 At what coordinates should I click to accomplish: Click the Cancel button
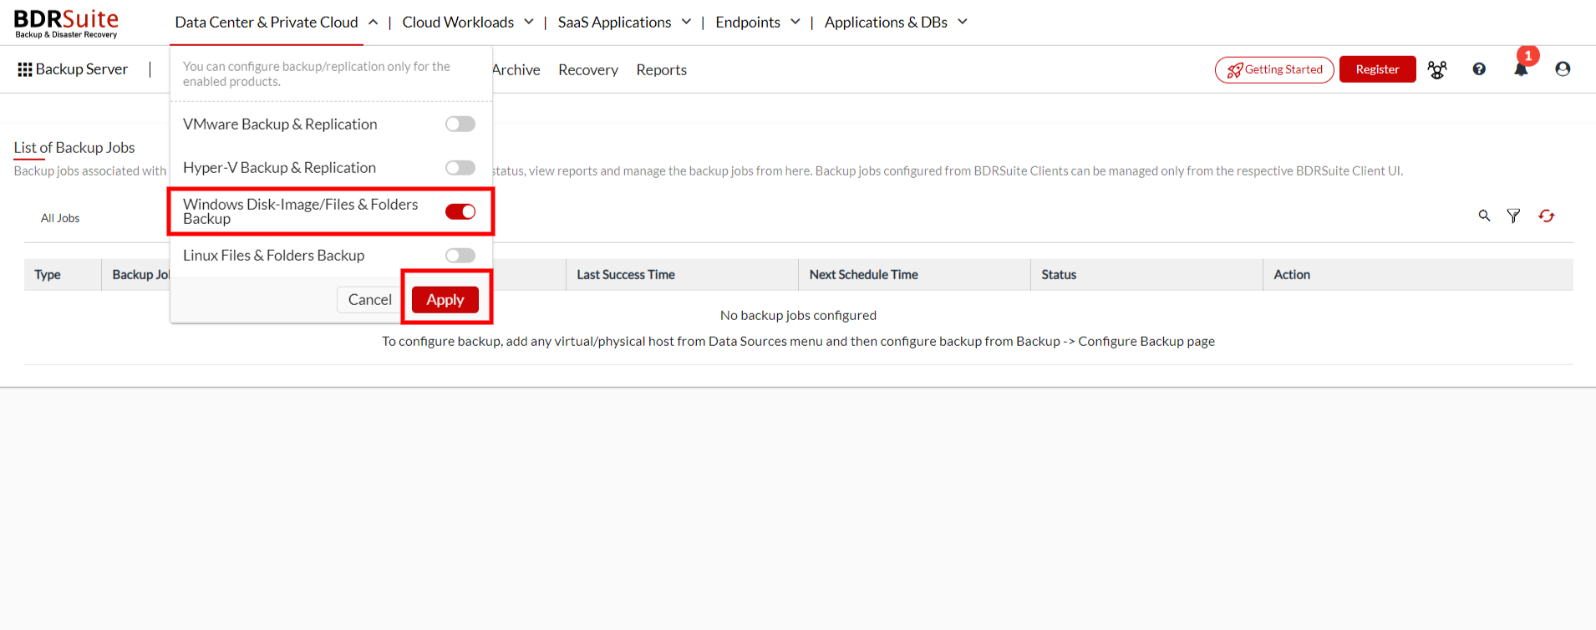click(369, 300)
